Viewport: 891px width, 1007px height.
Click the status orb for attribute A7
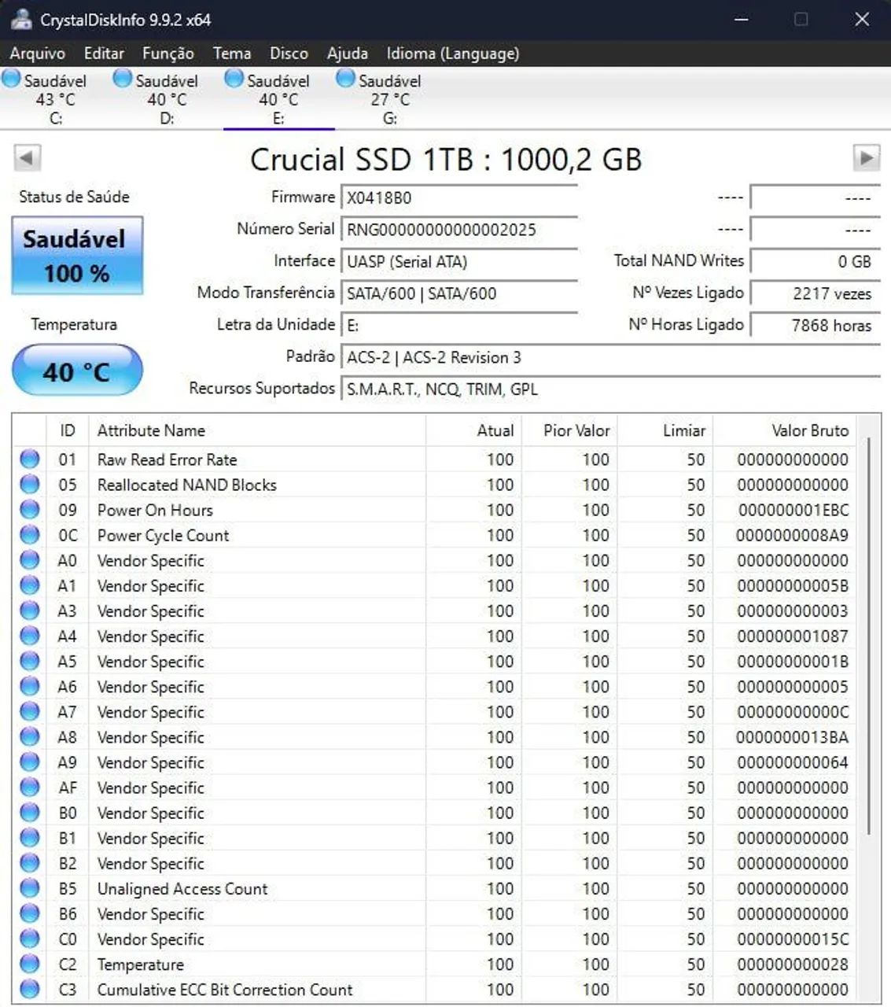(x=30, y=711)
